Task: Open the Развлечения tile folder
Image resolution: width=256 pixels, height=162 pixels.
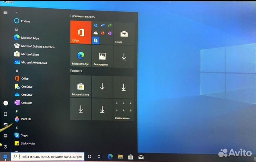Action: coord(124,110)
